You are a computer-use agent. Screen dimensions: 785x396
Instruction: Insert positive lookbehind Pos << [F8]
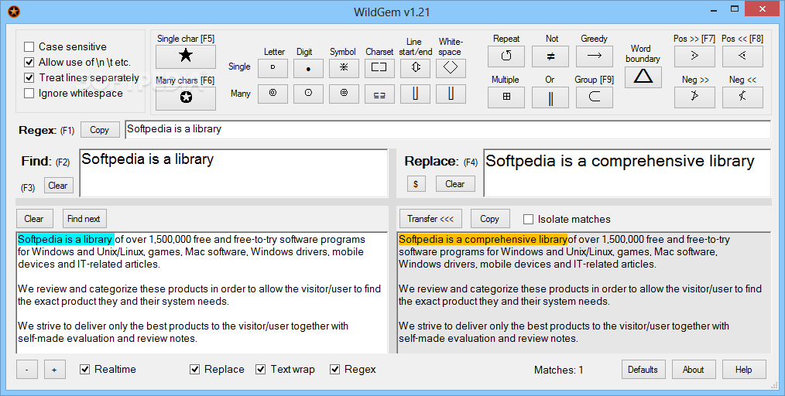click(742, 56)
